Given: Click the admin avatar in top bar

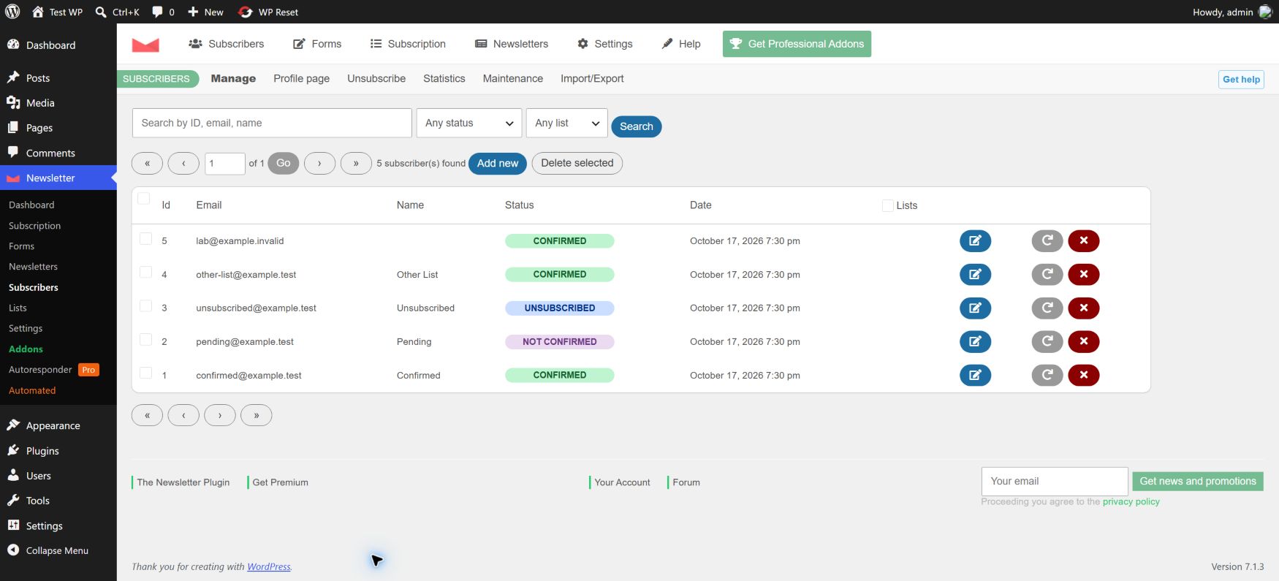Looking at the screenshot, I should [x=1265, y=12].
